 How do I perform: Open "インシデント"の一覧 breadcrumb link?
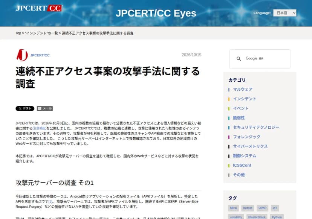point(41,33)
